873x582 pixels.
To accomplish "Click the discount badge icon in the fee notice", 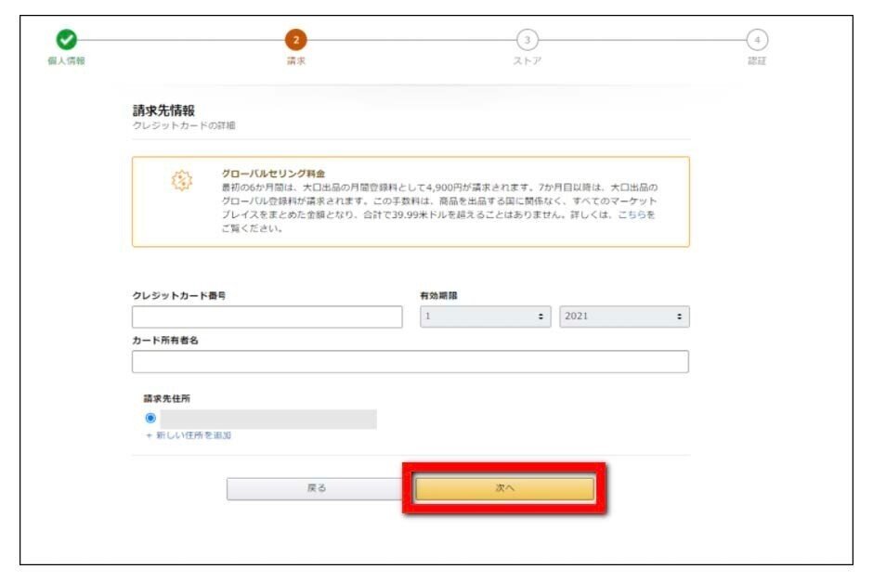I will [181, 180].
